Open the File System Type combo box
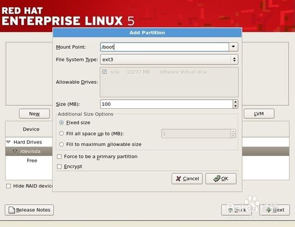295x227 pixels. point(169,60)
